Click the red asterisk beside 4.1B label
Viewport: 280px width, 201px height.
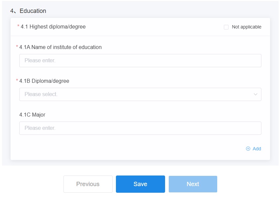(17, 80)
